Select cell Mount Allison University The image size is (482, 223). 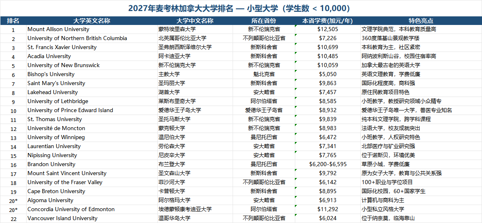pos(92,29)
